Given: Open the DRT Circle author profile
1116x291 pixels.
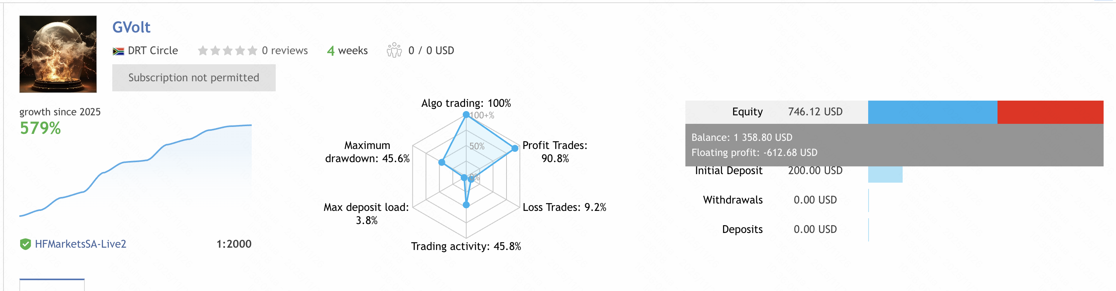Looking at the screenshot, I should click(153, 51).
